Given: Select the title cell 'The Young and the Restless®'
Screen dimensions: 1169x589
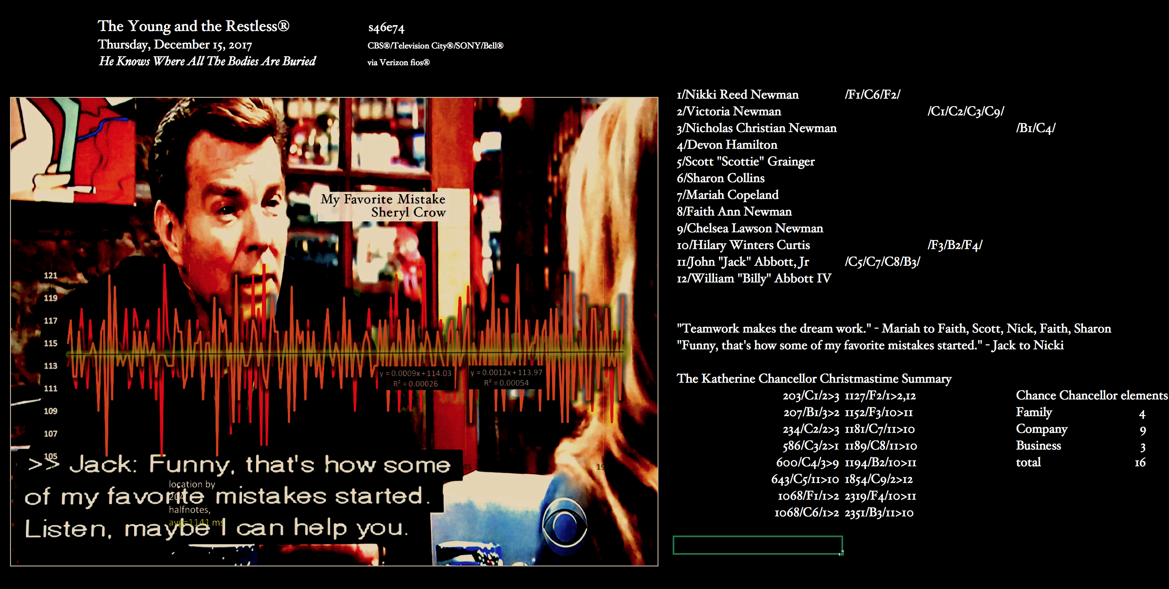Looking at the screenshot, I should [x=193, y=26].
